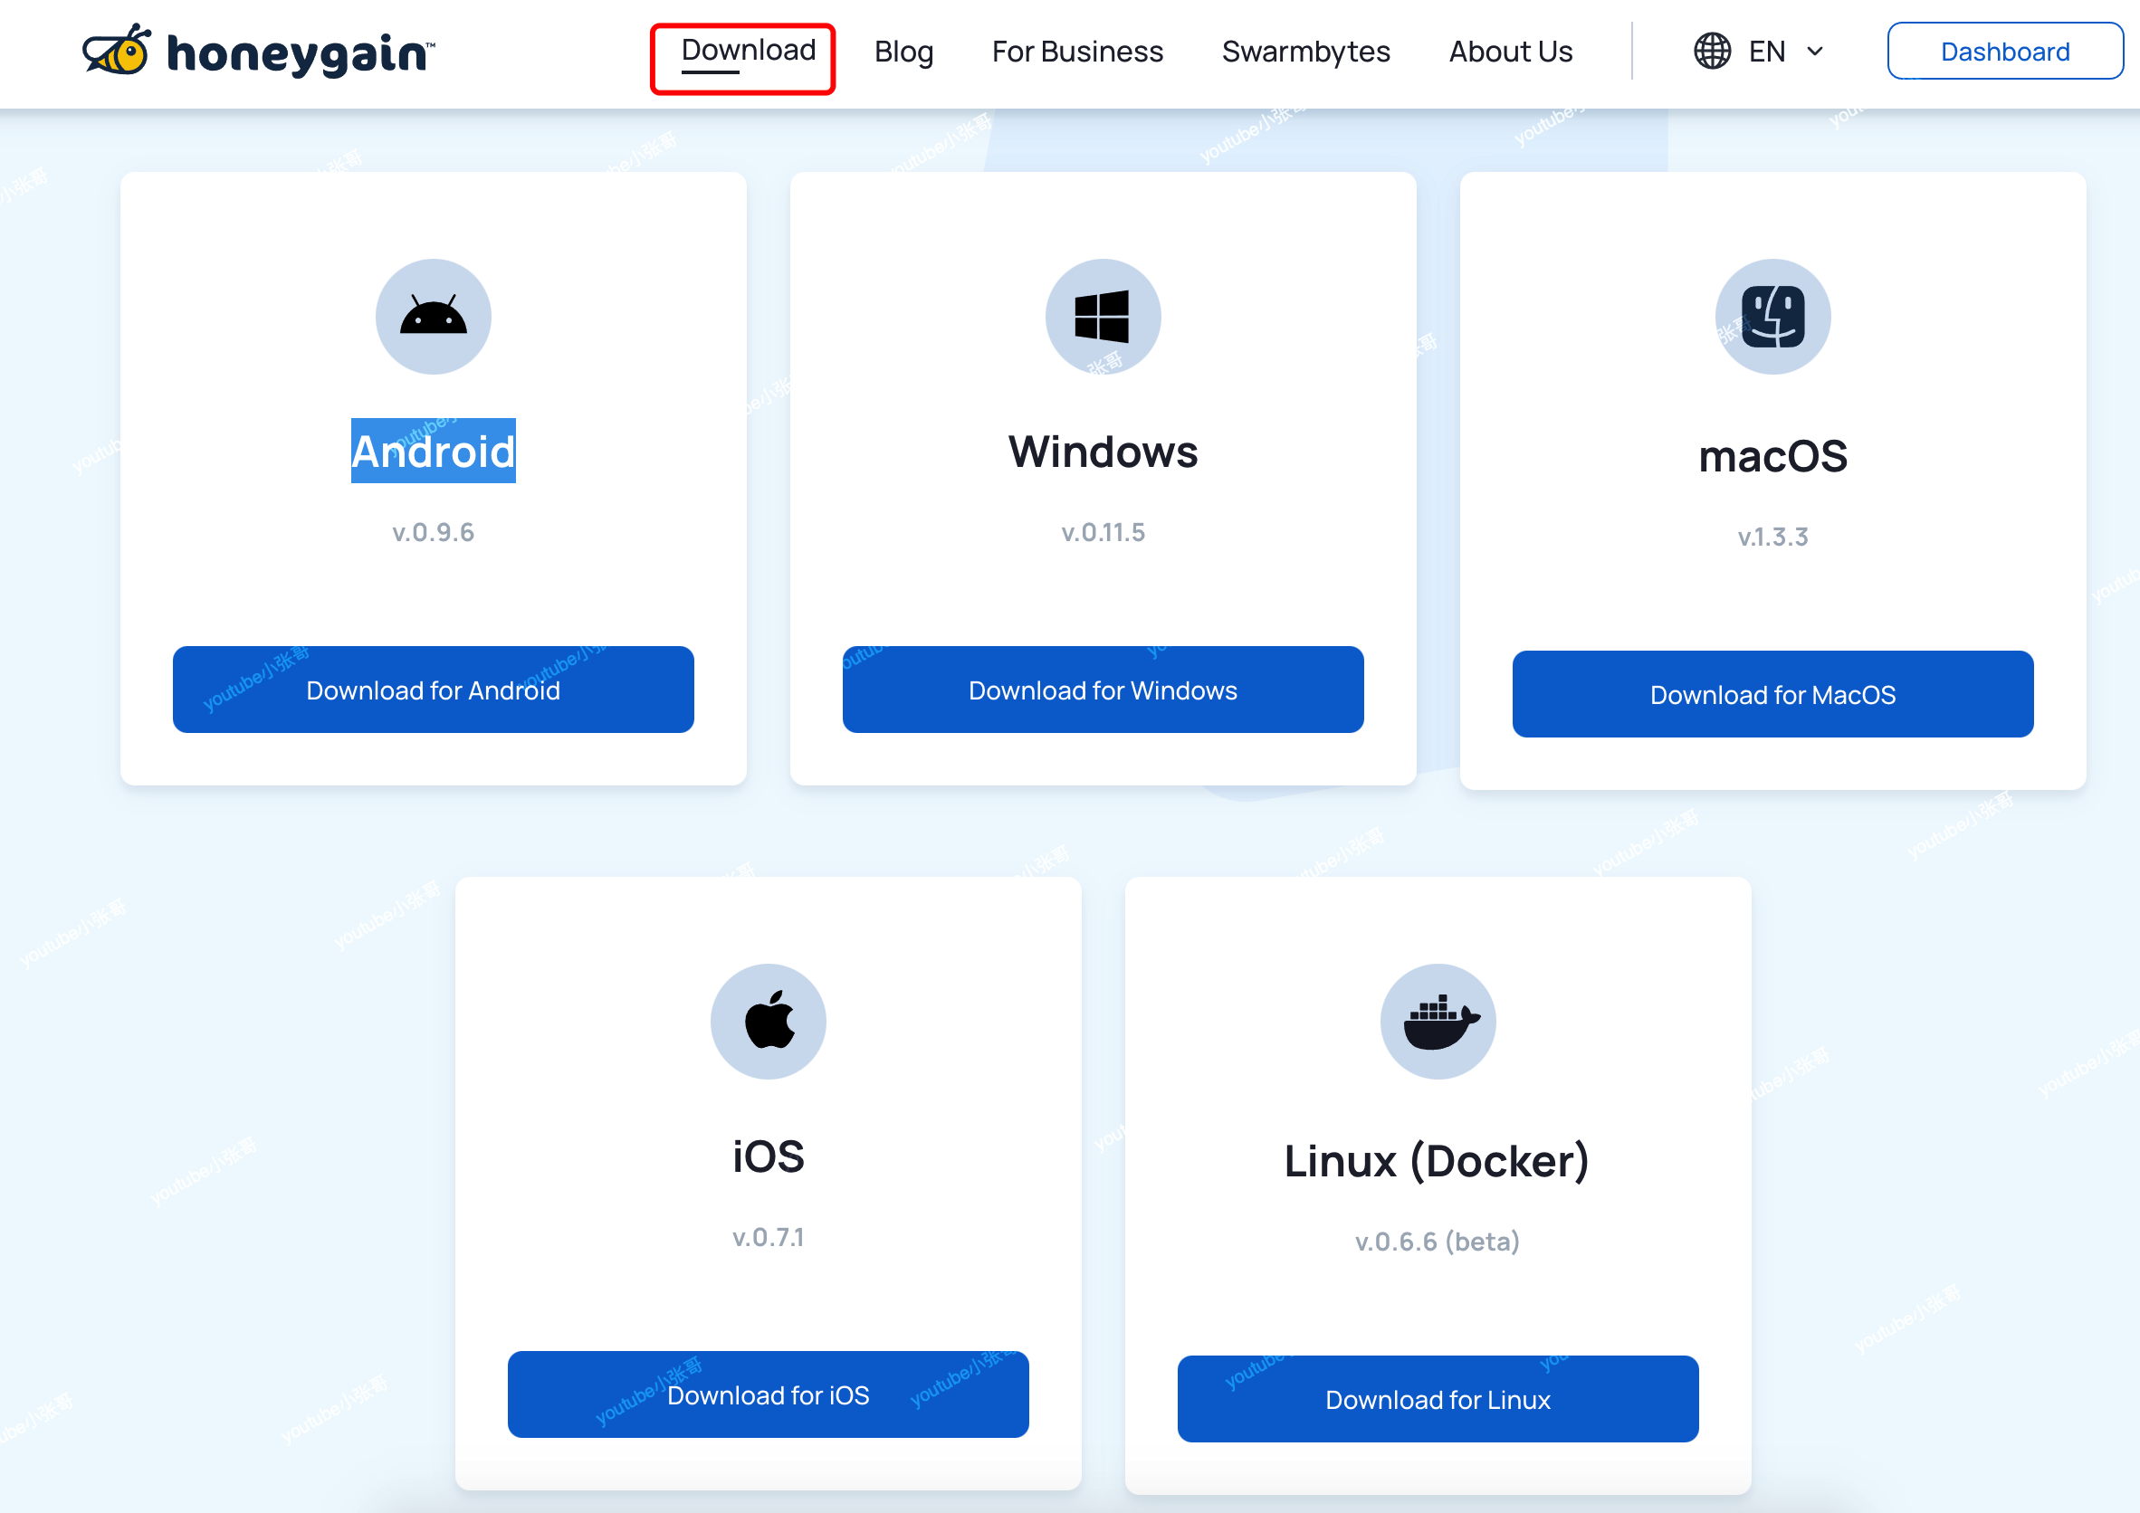Expand the EN language chevron
This screenshot has width=2140, height=1513.
[x=1815, y=52]
